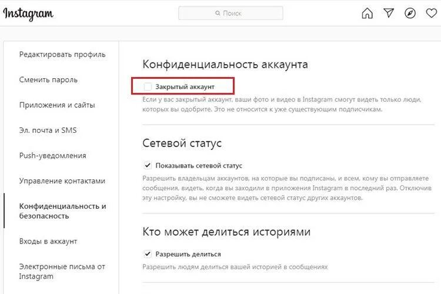The image size is (441, 294).
Task: Open Электронные письма от Instagram section
Action: 62,271
